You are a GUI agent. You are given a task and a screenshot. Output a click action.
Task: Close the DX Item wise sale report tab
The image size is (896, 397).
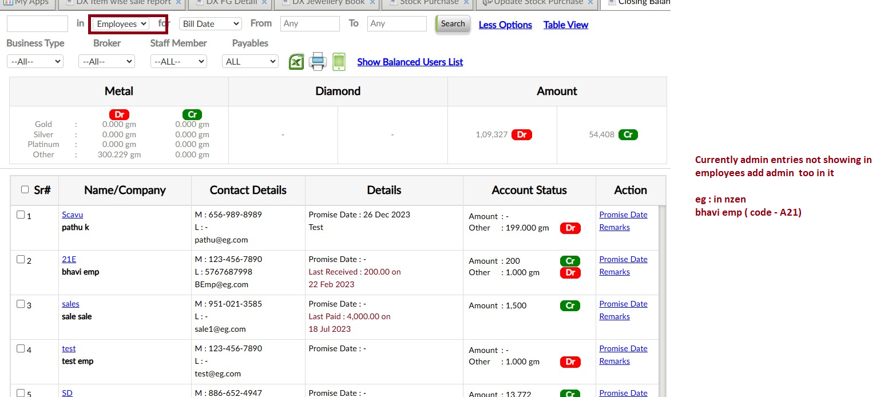(179, 3)
